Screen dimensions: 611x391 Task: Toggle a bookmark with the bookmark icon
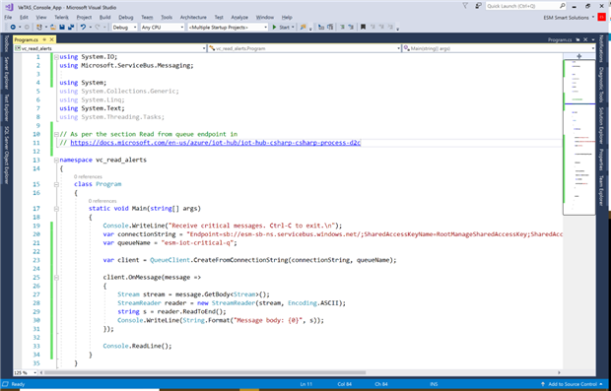(x=363, y=28)
